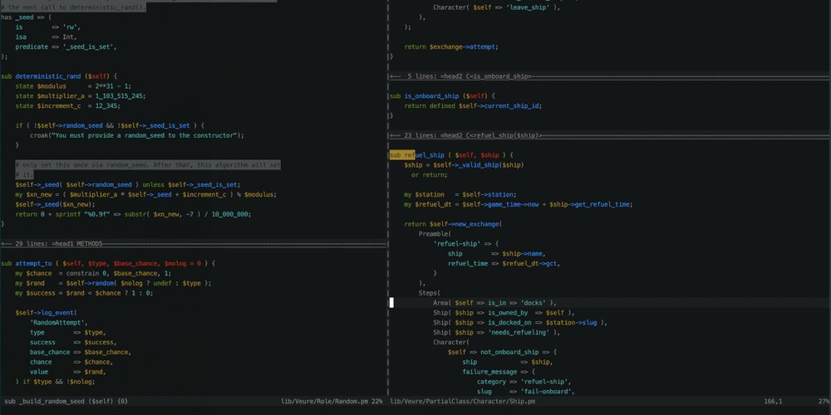Image resolution: width=831 pixels, height=415 pixels.
Task: Click the "Area( $self => is_in => 'docks' )," line
Action: [495, 303]
